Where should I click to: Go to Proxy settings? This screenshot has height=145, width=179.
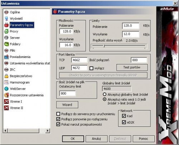pyautogui.click(x=14, y=32)
